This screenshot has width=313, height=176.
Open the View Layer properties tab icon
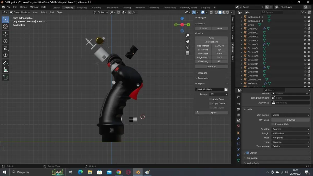click(x=238, y=115)
